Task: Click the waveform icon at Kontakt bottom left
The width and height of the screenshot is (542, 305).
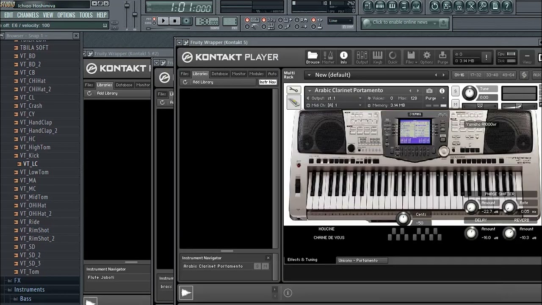Action: [186, 293]
